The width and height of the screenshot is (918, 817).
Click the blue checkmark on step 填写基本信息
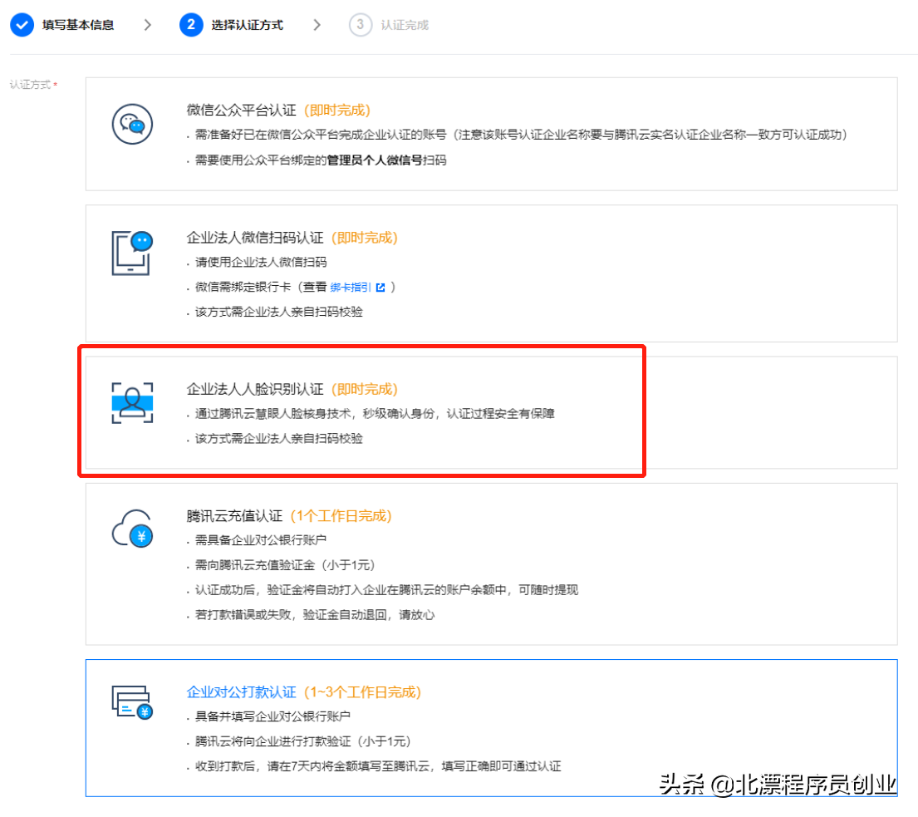point(21,24)
